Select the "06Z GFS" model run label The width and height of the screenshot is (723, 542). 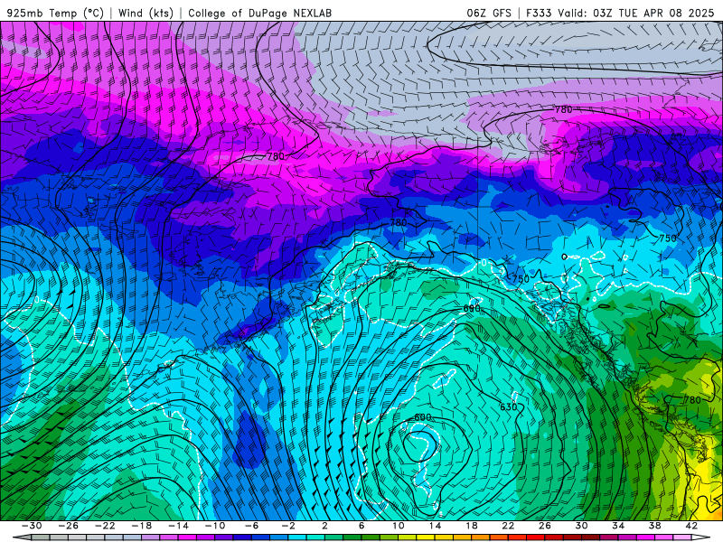coord(489,13)
